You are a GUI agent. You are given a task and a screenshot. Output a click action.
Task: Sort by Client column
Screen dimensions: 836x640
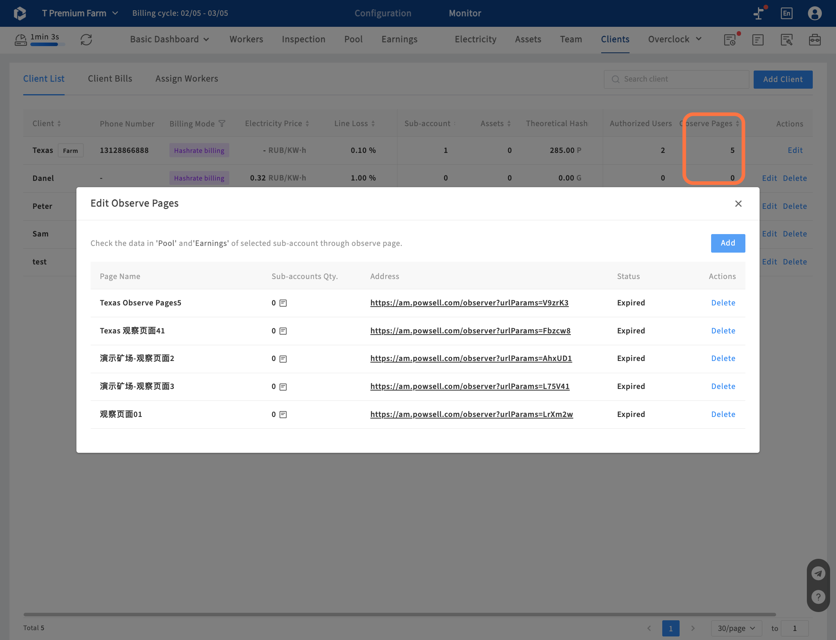point(59,124)
